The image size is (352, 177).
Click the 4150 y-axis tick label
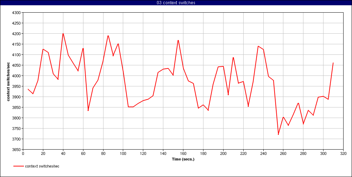17,44
